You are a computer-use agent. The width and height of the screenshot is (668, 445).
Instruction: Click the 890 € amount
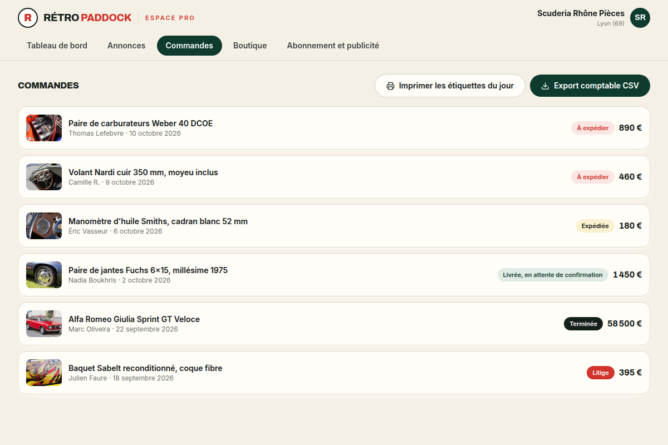(x=630, y=128)
